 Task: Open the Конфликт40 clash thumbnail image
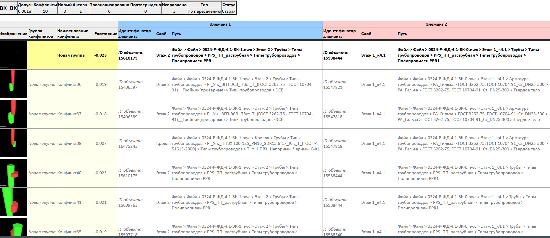(14, 173)
